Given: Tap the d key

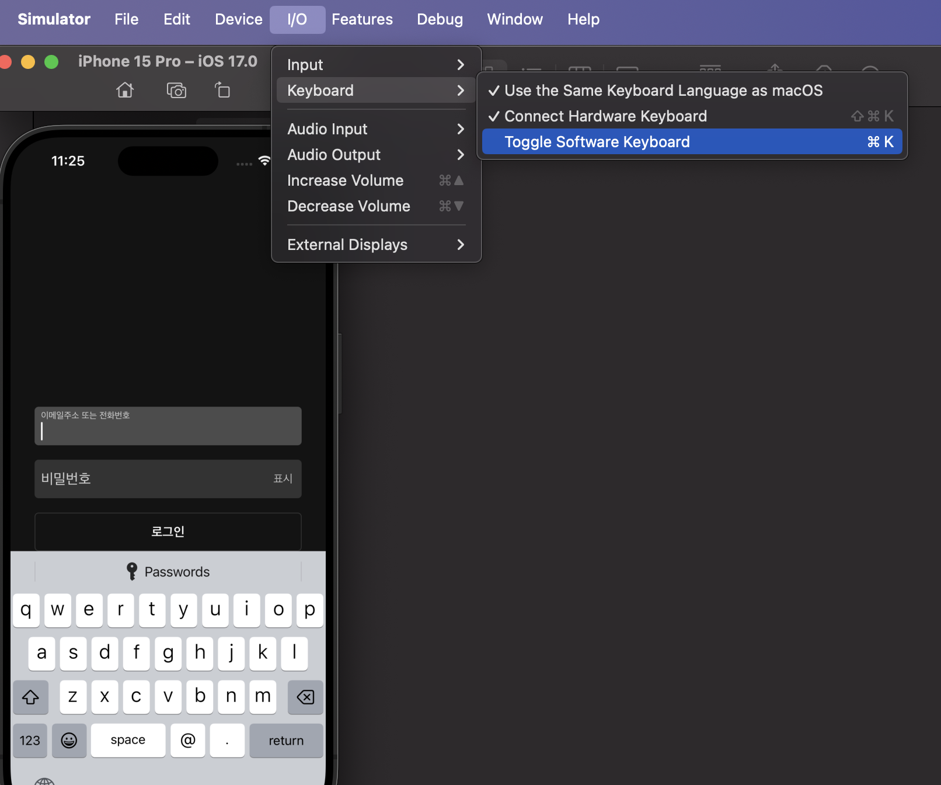Looking at the screenshot, I should click(105, 653).
